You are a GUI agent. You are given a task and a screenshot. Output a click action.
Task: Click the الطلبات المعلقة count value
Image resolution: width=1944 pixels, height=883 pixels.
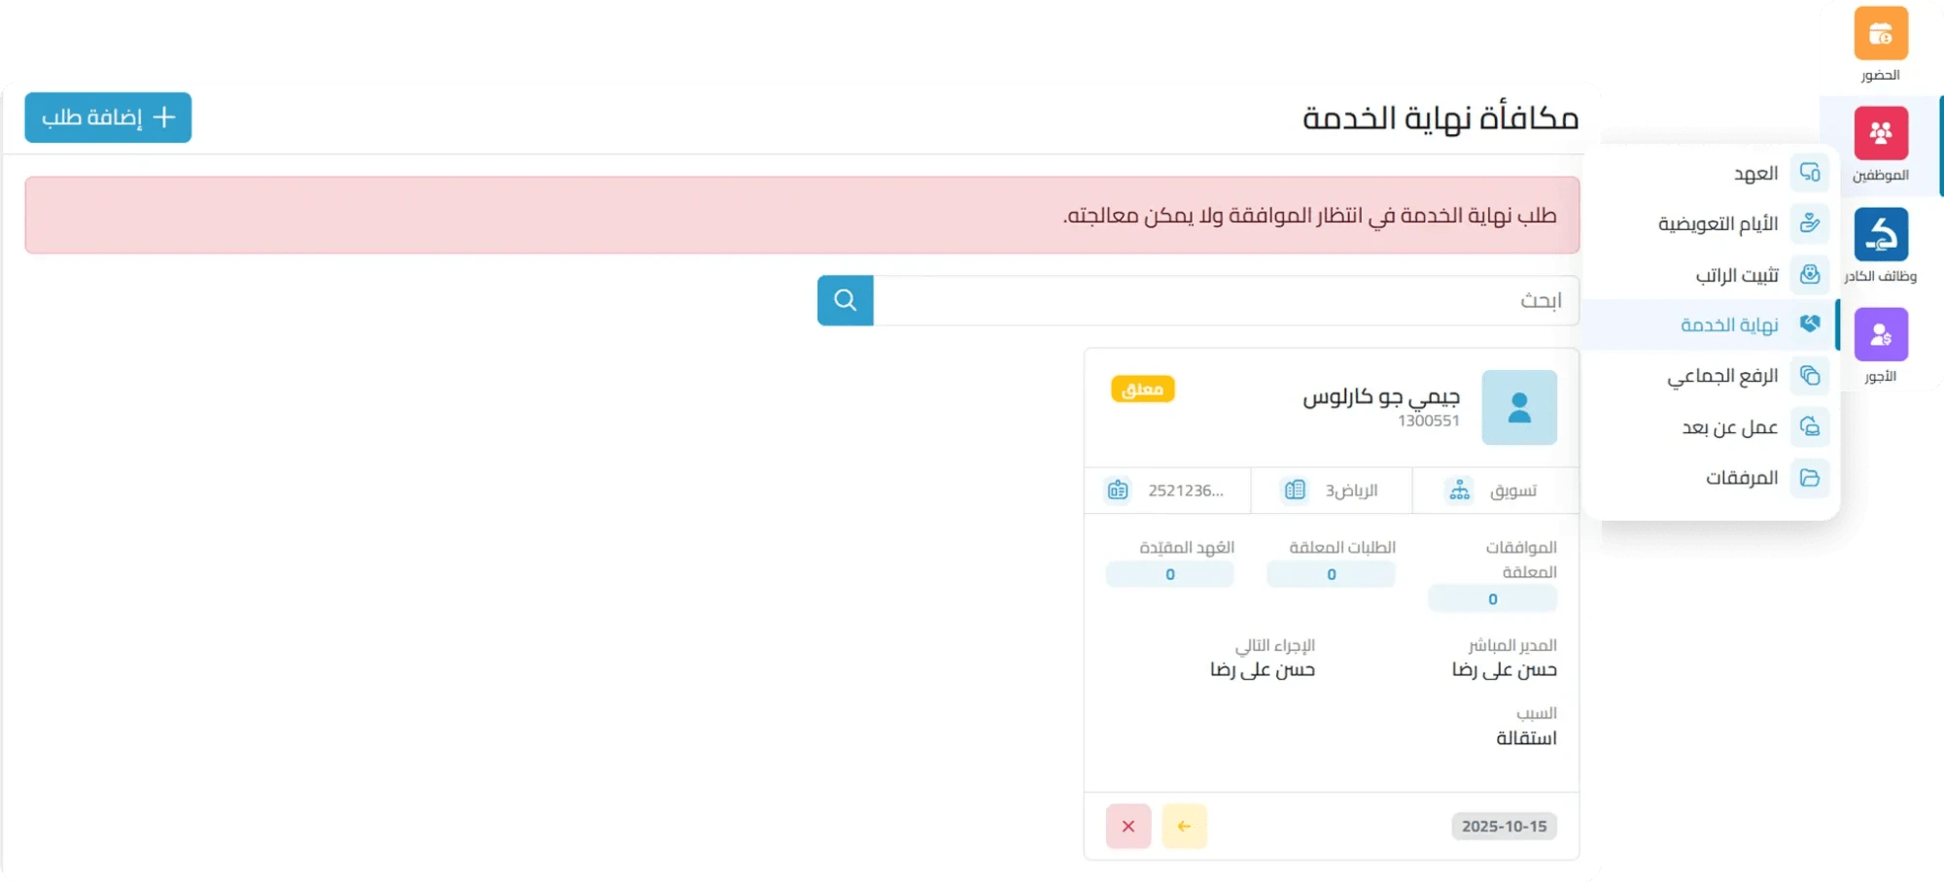point(1331,575)
